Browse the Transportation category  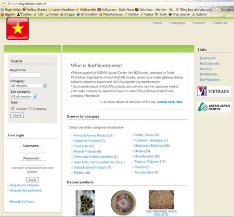144,172
